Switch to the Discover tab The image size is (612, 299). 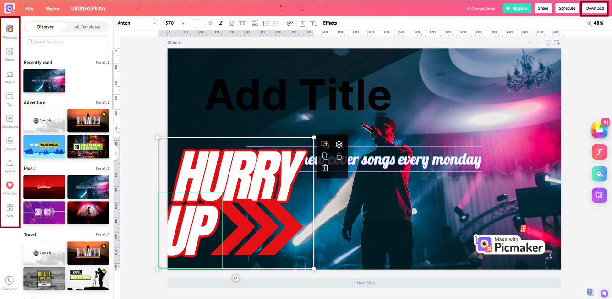[x=45, y=27]
